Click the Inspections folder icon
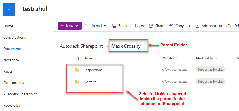The width and height of the screenshot is (239, 111). (x=77, y=70)
